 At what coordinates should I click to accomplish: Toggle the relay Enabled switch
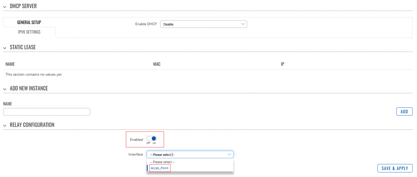pos(151,138)
